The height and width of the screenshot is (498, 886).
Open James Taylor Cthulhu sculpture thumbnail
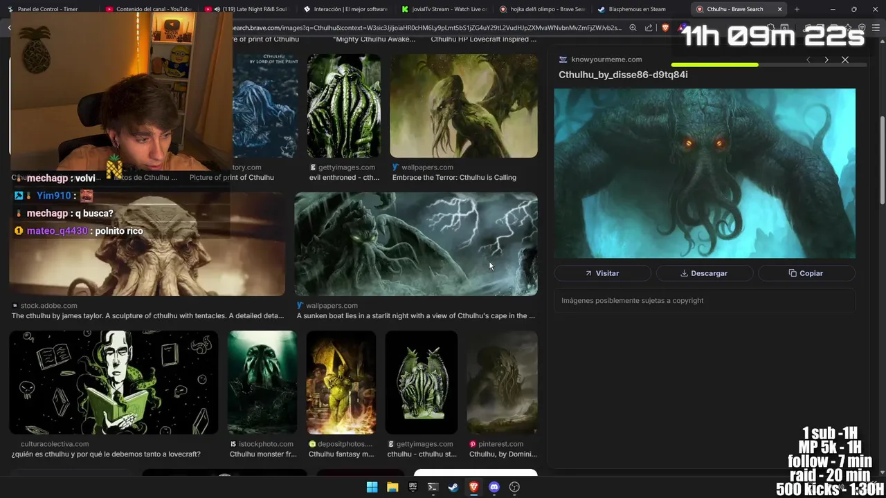[x=147, y=244]
